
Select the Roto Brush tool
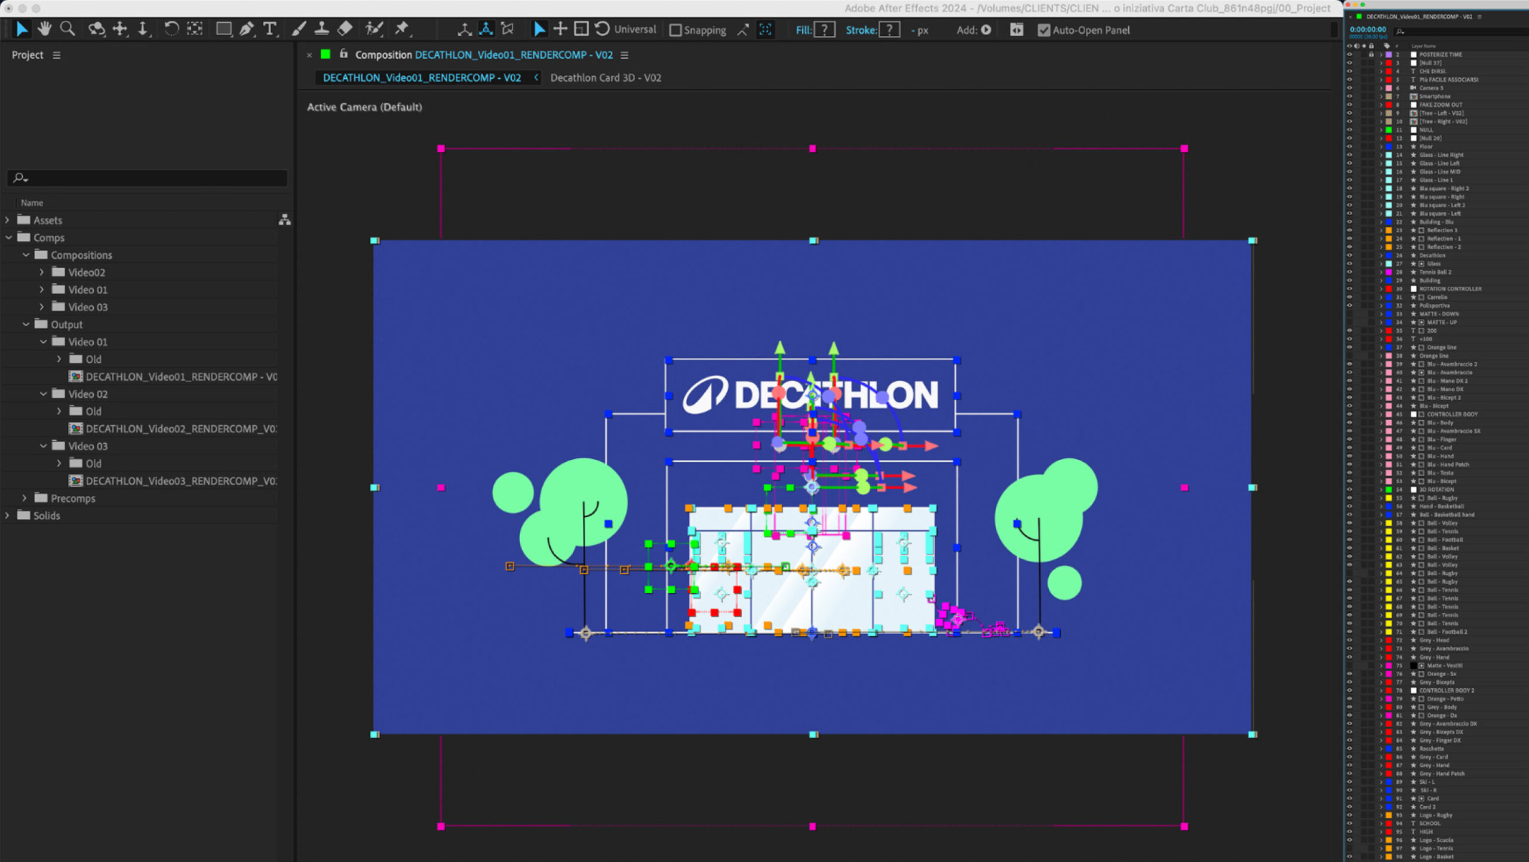[x=374, y=29]
